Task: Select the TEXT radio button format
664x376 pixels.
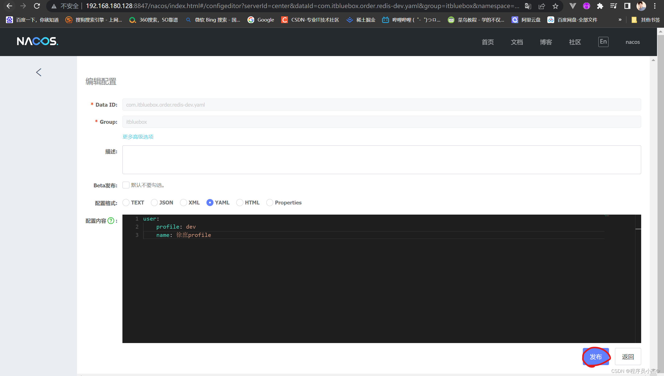Action: tap(126, 203)
